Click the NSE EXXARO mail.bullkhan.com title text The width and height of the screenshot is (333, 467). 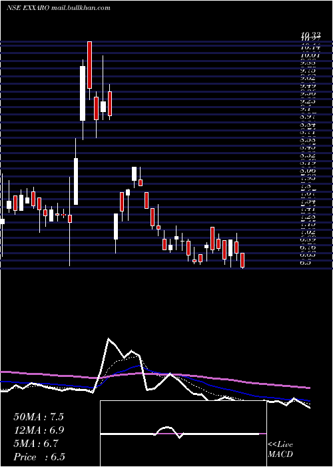tap(59, 8)
